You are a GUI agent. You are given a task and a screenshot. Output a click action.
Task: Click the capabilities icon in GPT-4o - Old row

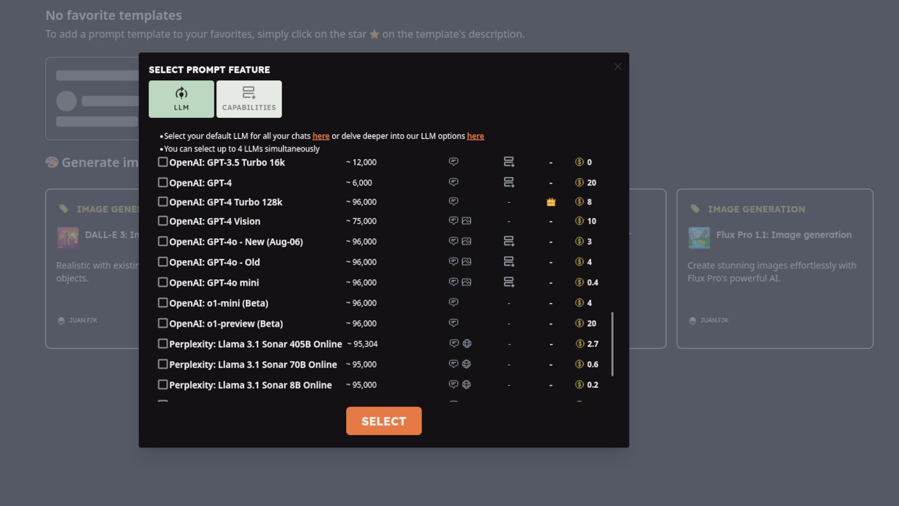point(508,261)
